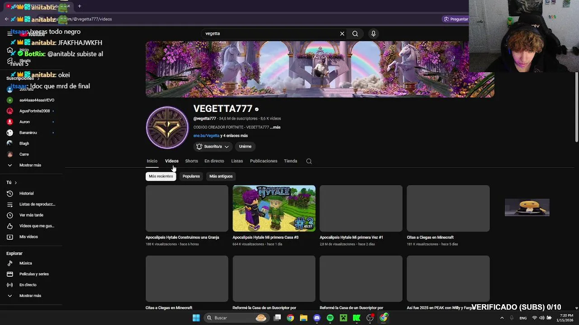The image size is (579, 325).
Task: Click the Unirme button
Action: [245, 146]
